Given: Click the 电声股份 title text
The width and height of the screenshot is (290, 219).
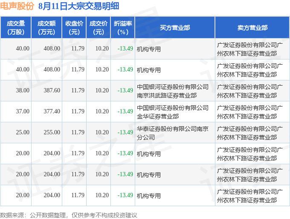Looking at the screenshot, I should [17, 6].
